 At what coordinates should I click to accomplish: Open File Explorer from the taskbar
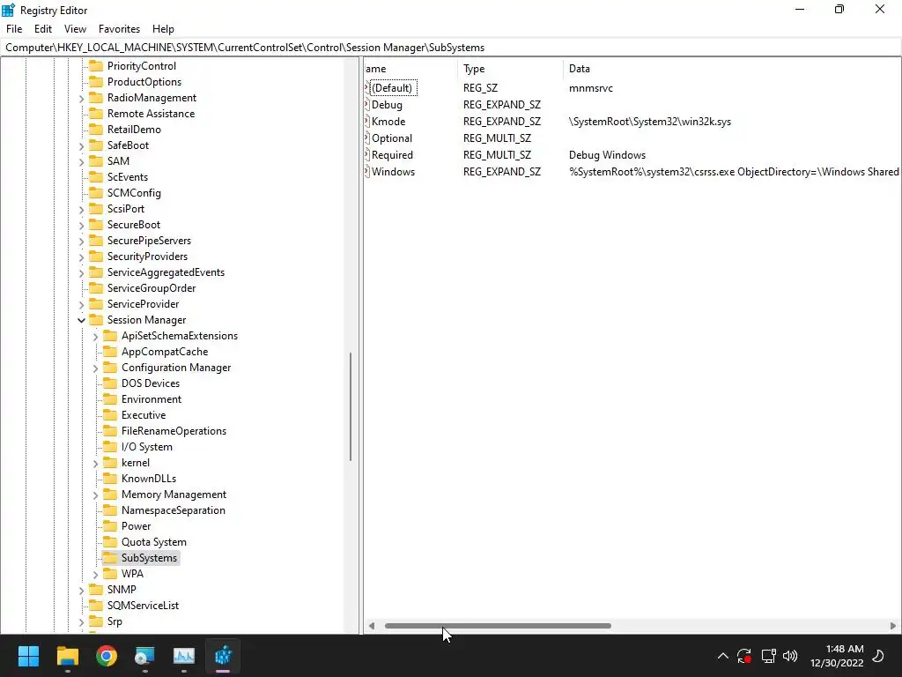[67, 656]
